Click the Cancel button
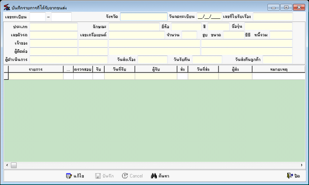 point(132,176)
